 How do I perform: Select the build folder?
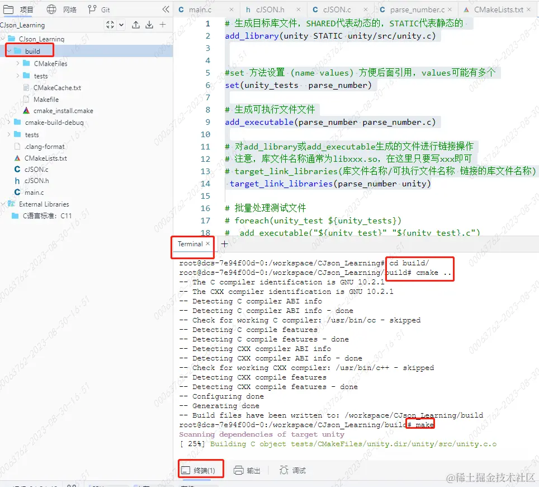coord(32,51)
